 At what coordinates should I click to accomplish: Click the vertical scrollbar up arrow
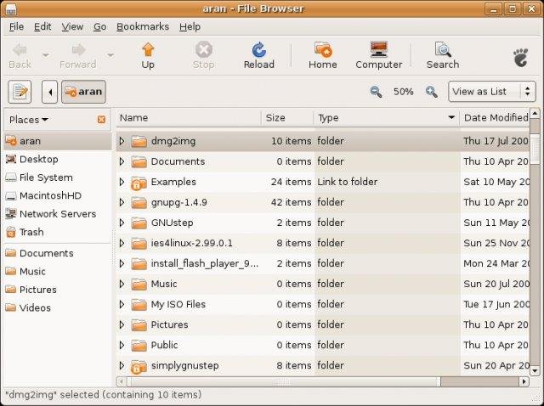[x=535, y=113]
